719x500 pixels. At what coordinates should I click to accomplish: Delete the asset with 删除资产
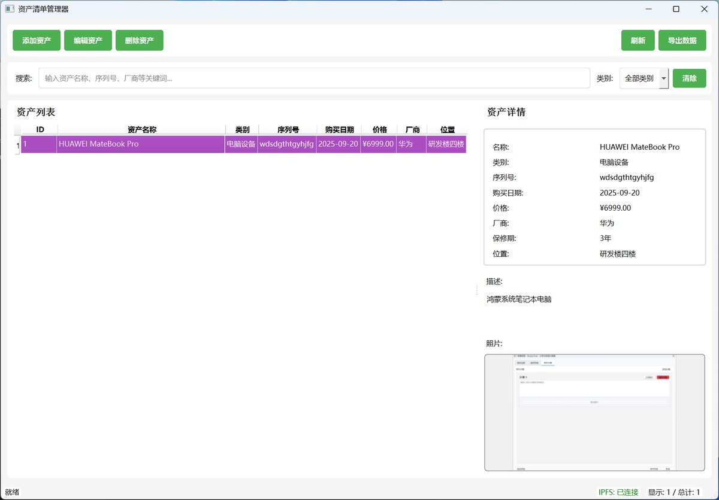[x=140, y=41]
